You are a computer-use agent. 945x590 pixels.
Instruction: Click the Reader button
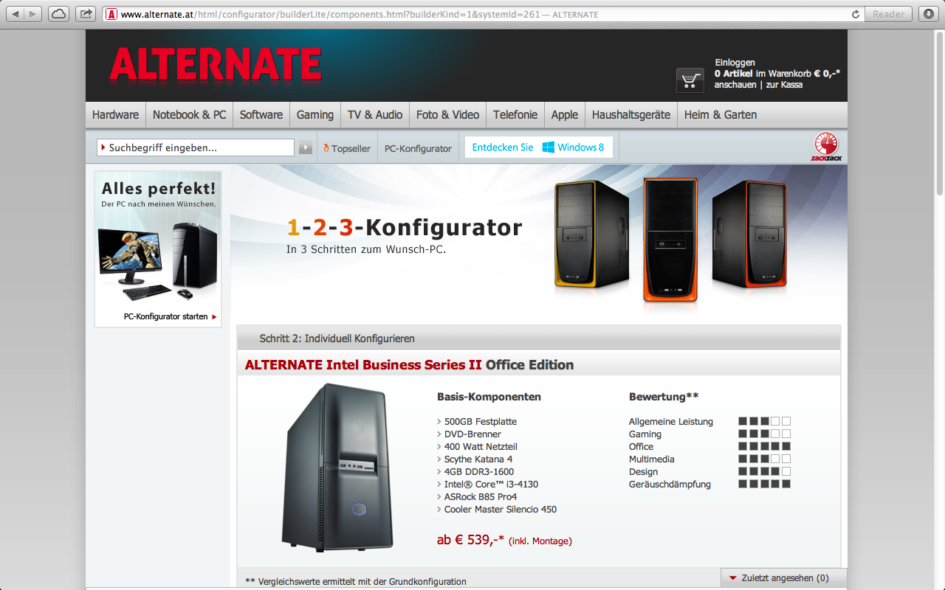(888, 14)
